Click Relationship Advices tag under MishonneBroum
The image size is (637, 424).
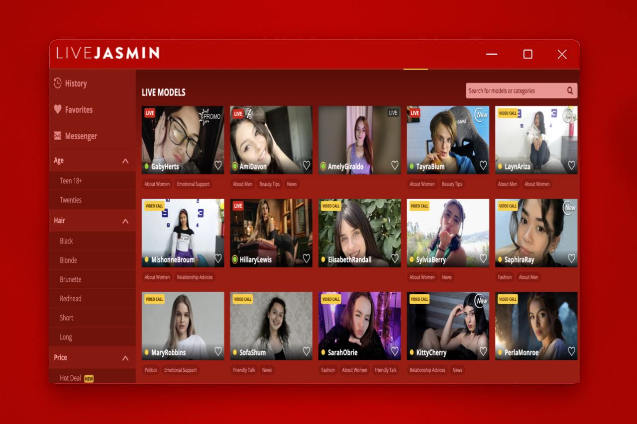click(195, 277)
